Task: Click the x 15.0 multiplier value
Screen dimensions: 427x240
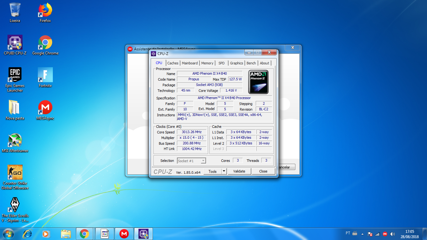Action: pos(192,137)
